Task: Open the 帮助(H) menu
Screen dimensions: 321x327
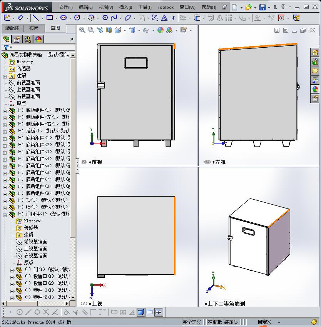Action: click(x=209, y=7)
